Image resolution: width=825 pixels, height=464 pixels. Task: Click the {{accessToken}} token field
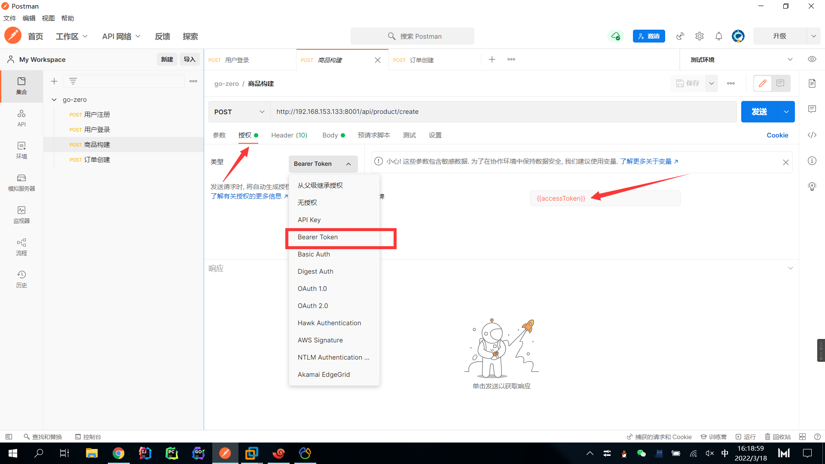click(605, 198)
